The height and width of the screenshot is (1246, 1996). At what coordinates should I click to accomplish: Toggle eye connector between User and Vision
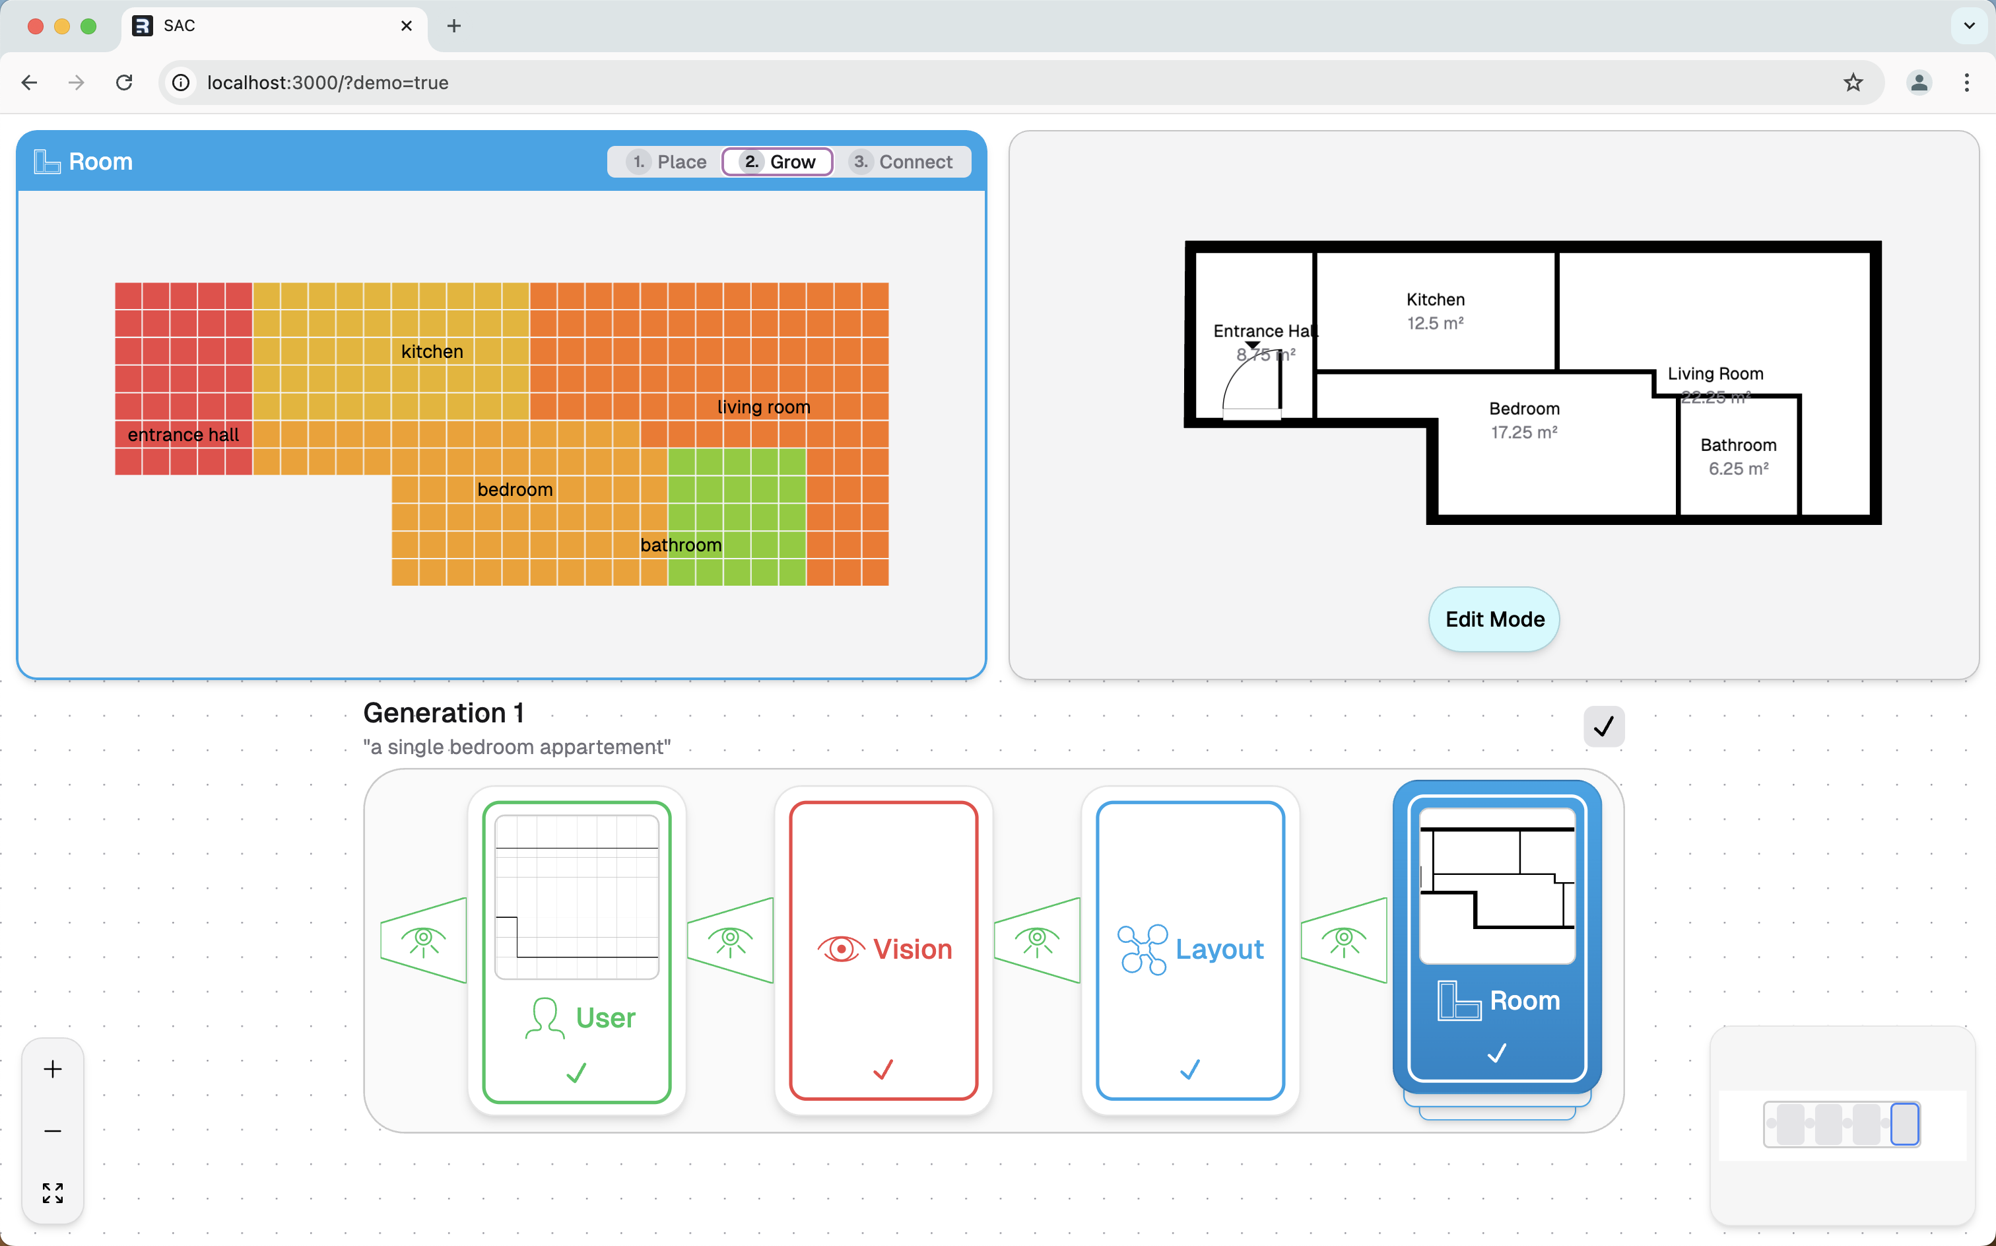pyautogui.click(x=730, y=940)
